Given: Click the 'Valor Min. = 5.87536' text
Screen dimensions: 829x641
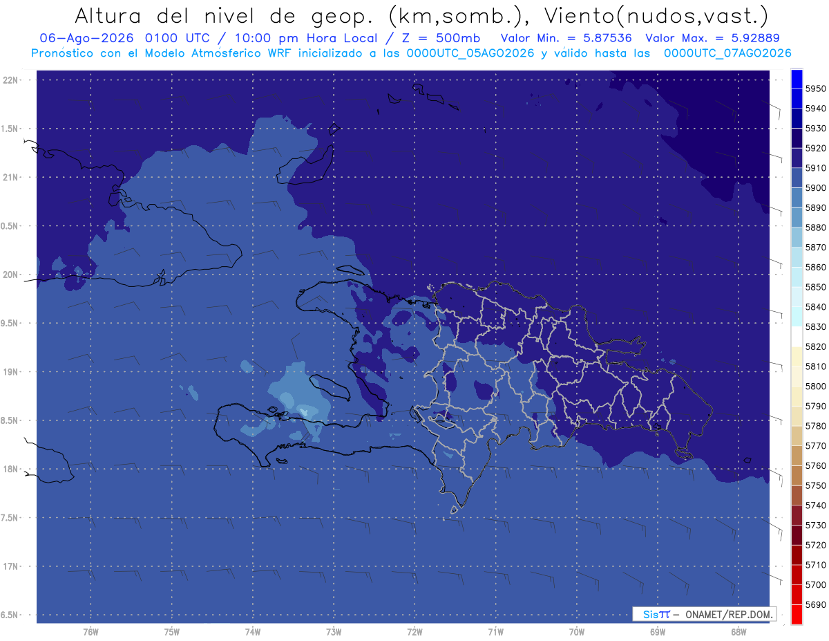Looking at the screenshot, I should pyautogui.click(x=566, y=38).
